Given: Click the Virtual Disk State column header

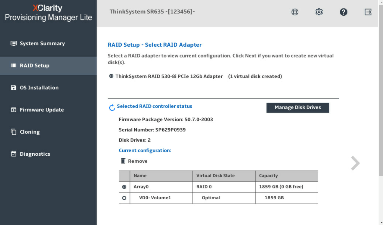Looking at the screenshot, I should [x=224, y=176].
